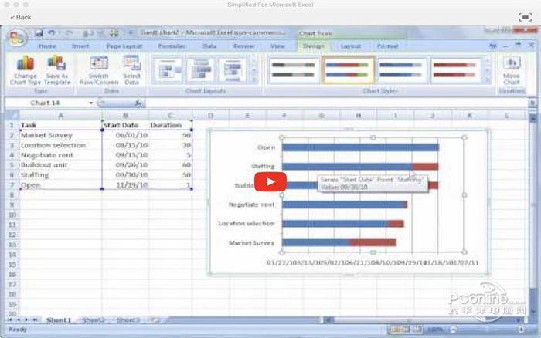Expand the Chart Styles gallery arrow

coord(488,80)
